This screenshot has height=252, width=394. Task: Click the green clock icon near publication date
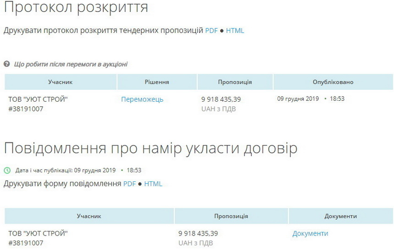click(x=7, y=170)
